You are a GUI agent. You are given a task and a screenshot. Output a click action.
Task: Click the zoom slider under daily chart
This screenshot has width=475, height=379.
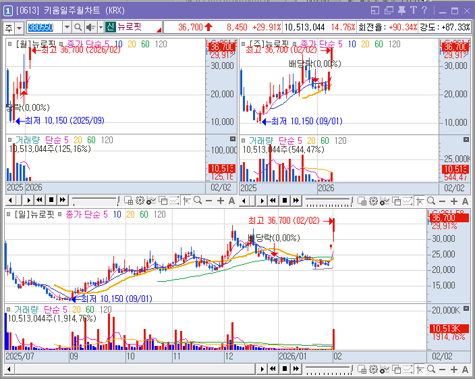pyautogui.click(x=329, y=369)
